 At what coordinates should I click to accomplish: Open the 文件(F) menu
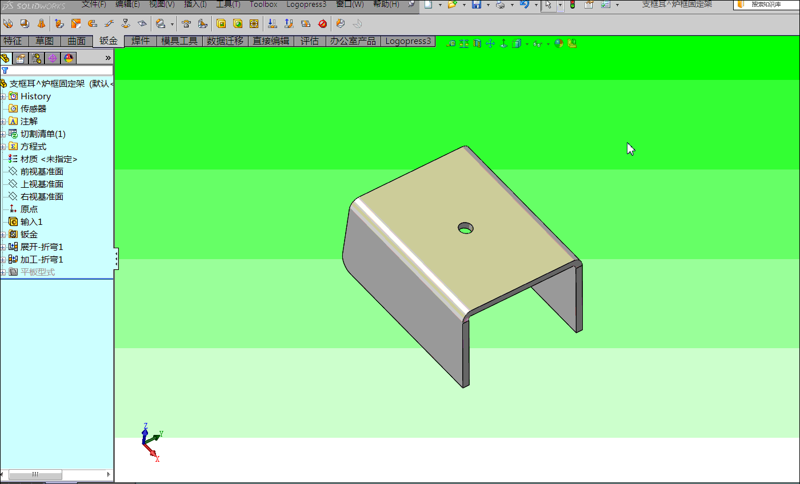click(x=94, y=4)
